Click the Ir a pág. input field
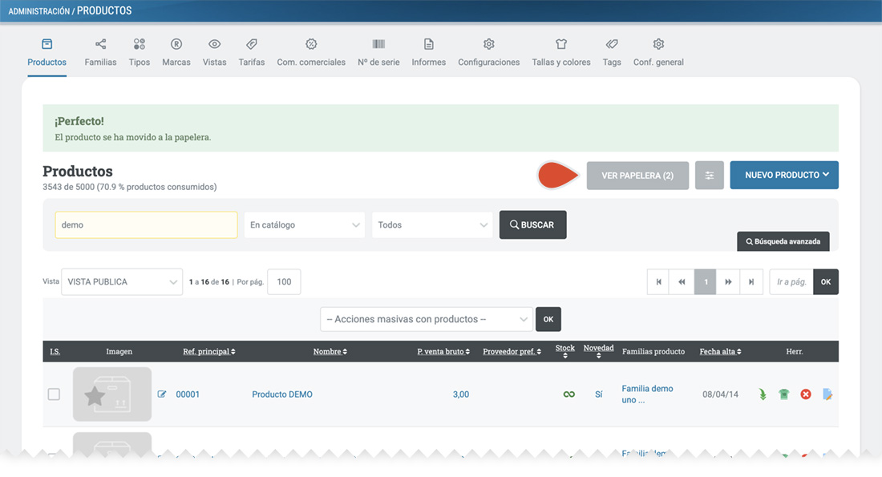 point(791,282)
